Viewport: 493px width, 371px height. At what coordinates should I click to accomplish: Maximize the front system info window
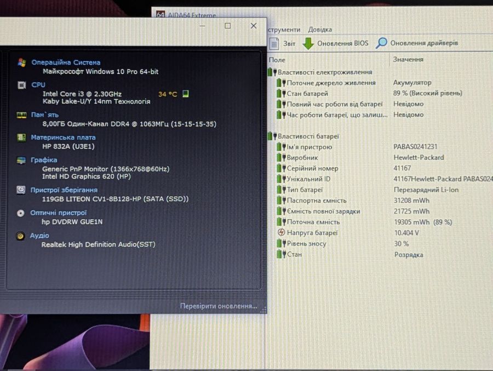pyautogui.click(x=228, y=26)
